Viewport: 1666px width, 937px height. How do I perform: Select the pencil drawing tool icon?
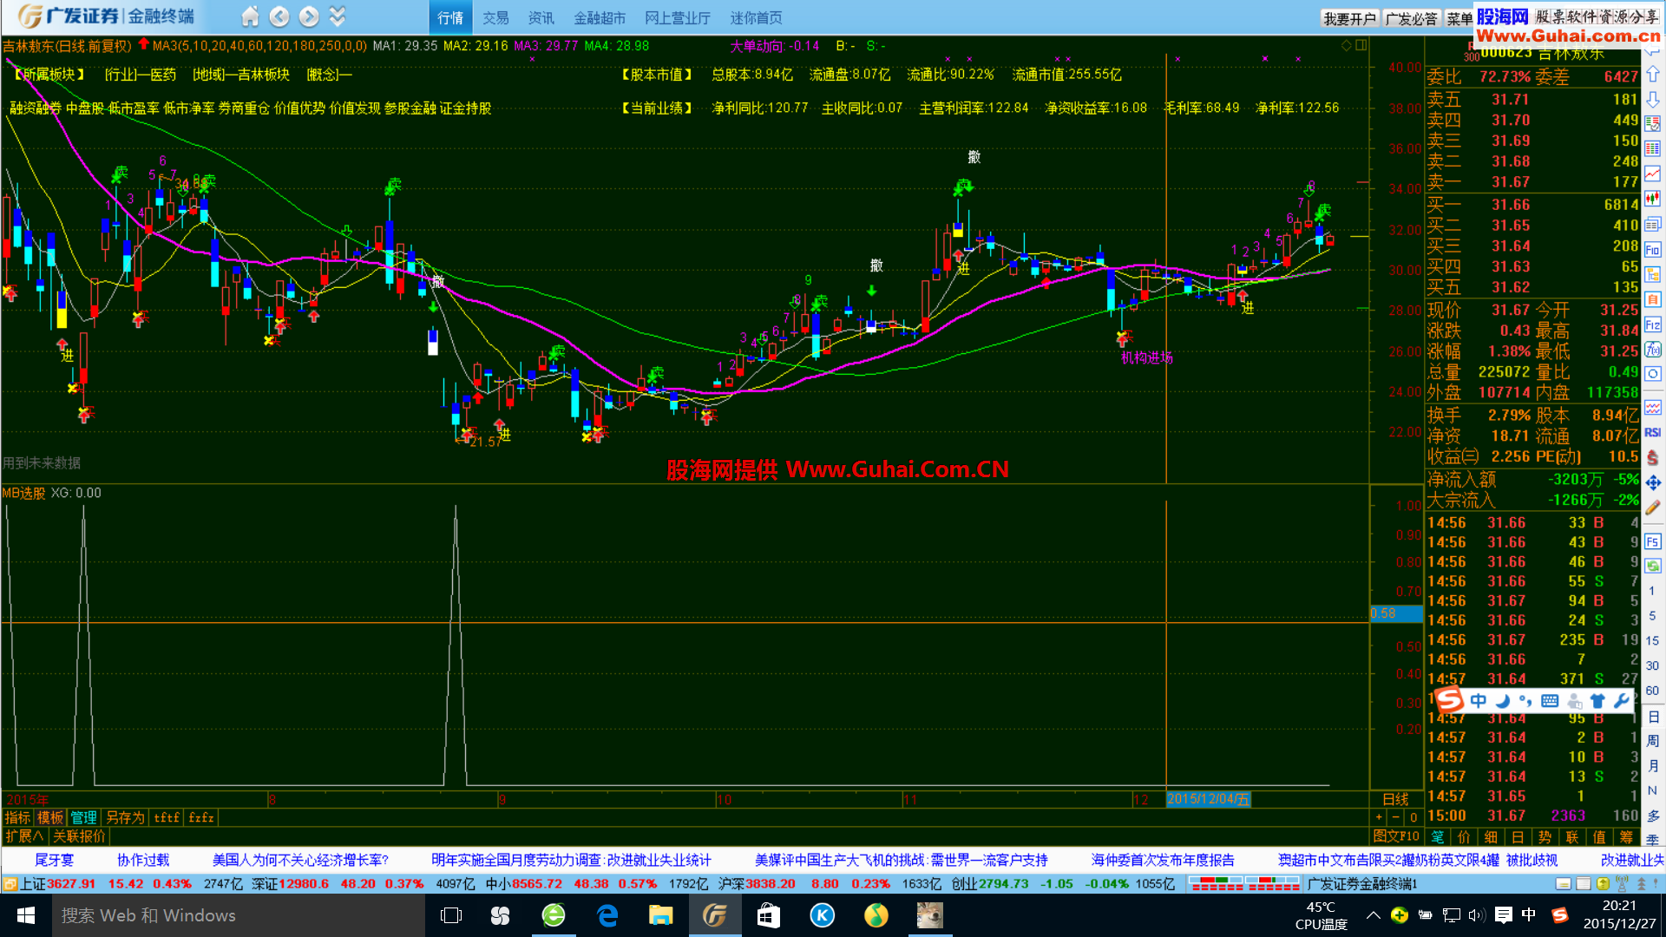1653,508
